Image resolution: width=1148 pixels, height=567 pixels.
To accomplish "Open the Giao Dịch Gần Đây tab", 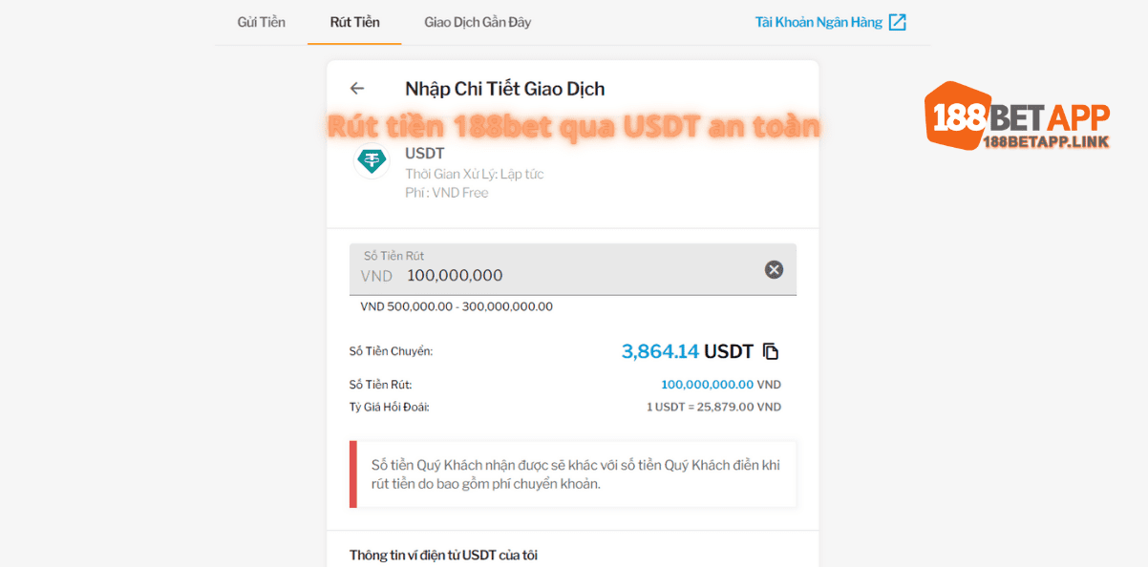I will [478, 22].
